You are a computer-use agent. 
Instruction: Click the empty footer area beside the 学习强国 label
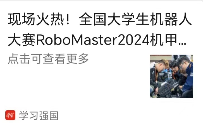[x=130, y=115]
